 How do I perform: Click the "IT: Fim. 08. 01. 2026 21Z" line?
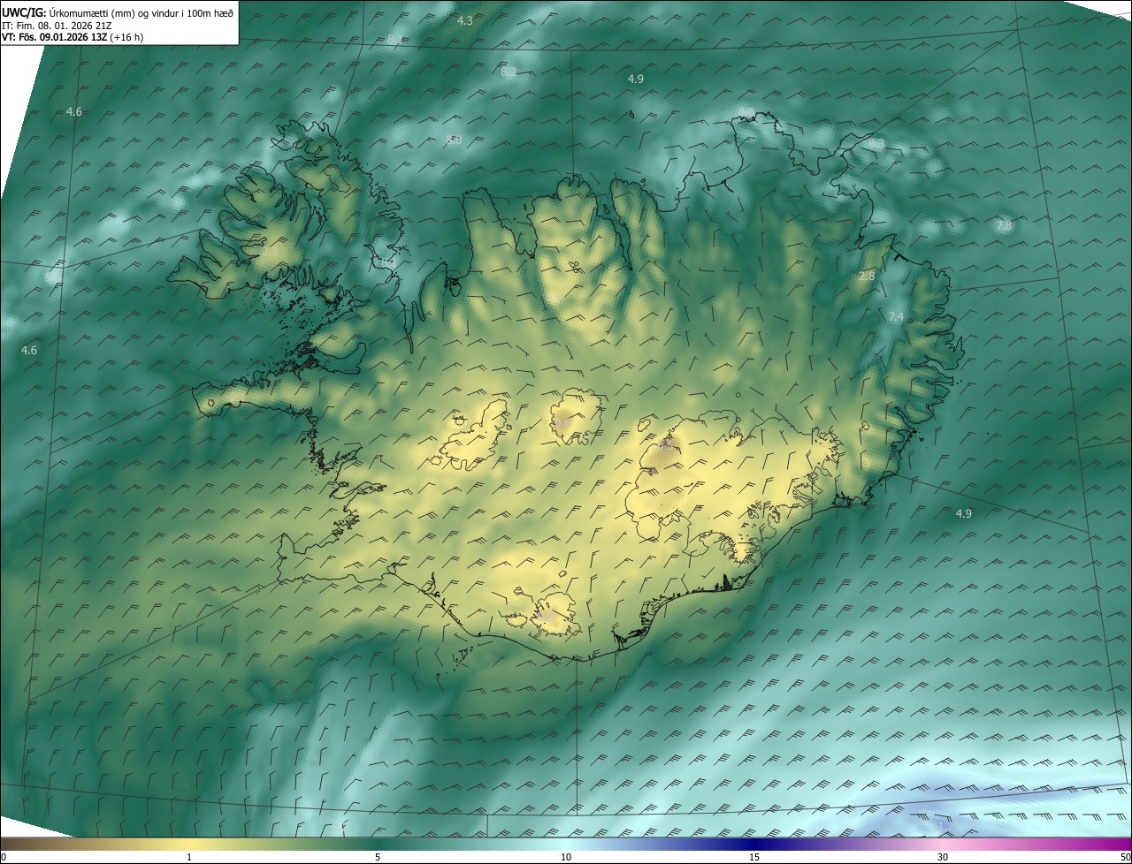point(57,25)
